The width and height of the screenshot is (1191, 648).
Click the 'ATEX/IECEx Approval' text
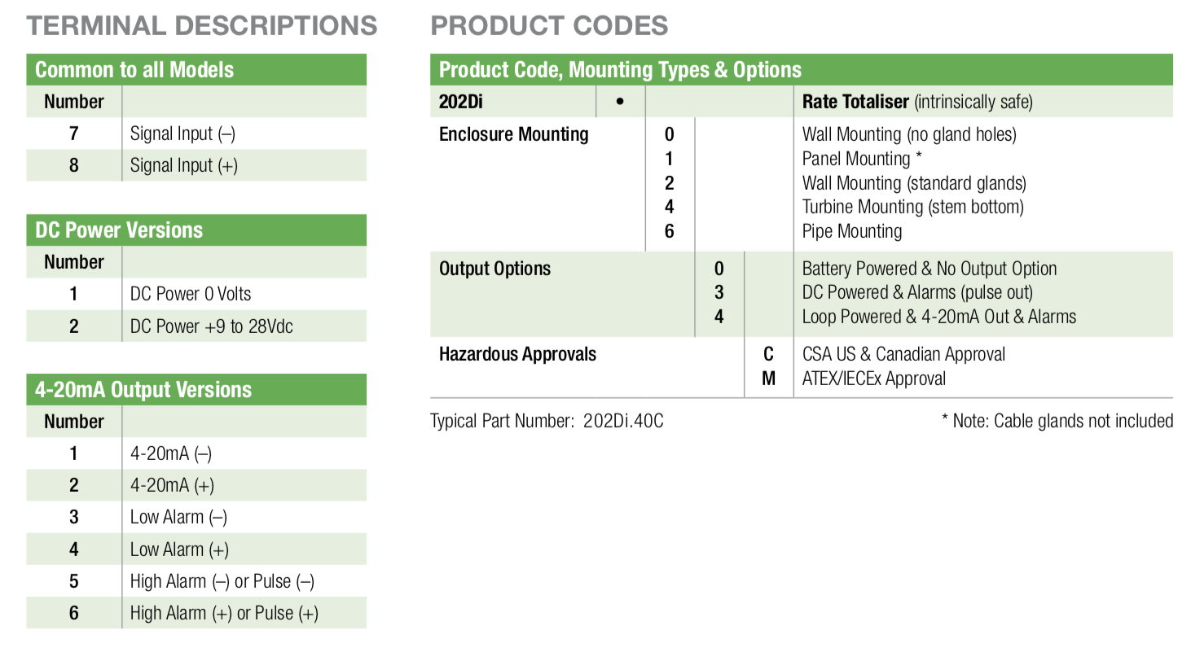tap(874, 379)
